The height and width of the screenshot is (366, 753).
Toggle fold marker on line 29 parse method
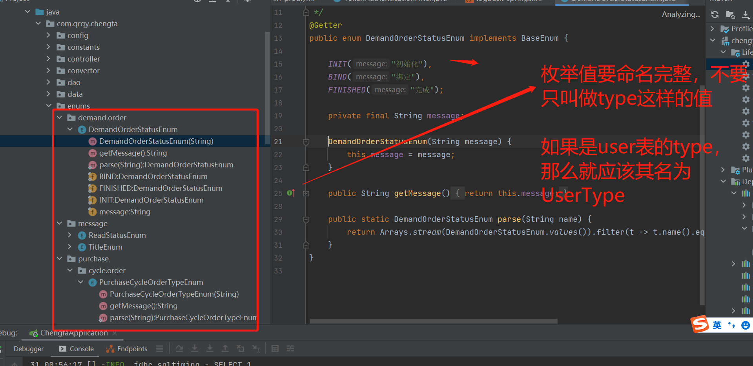click(306, 219)
